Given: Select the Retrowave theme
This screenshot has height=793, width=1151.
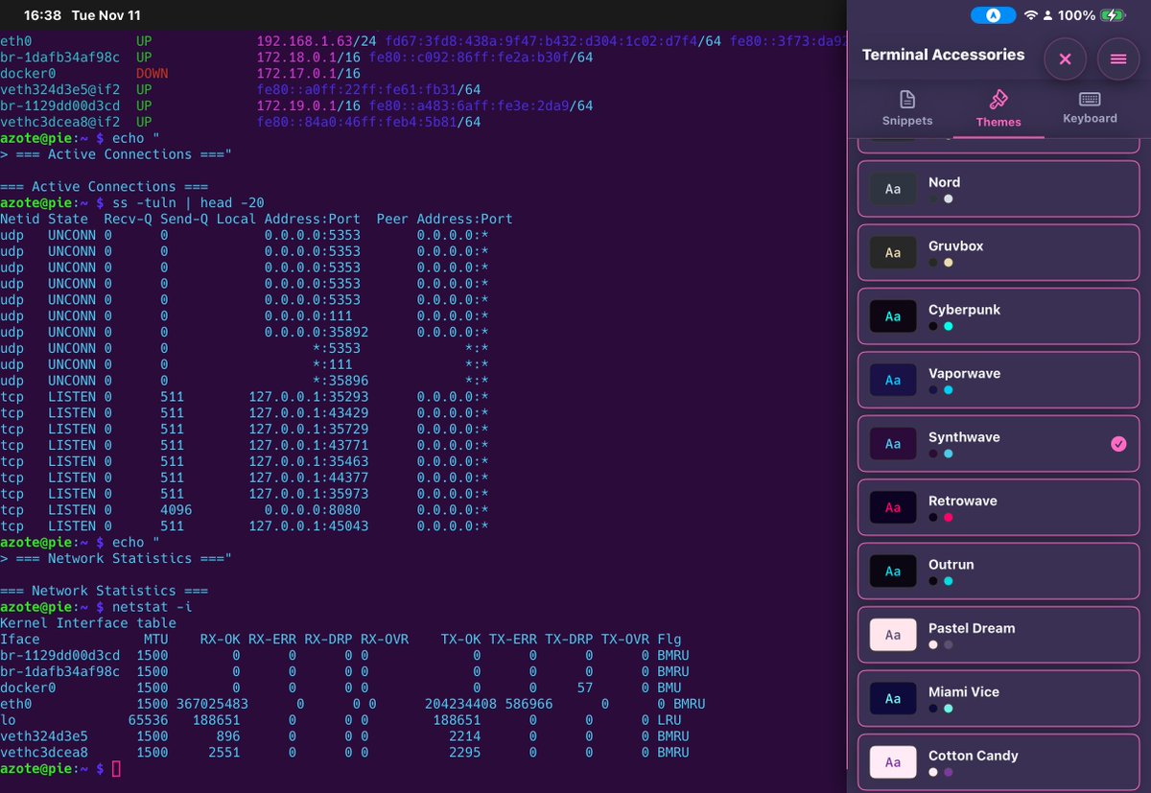Looking at the screenshot, I should pyautogui.click(x=998, y=507).
